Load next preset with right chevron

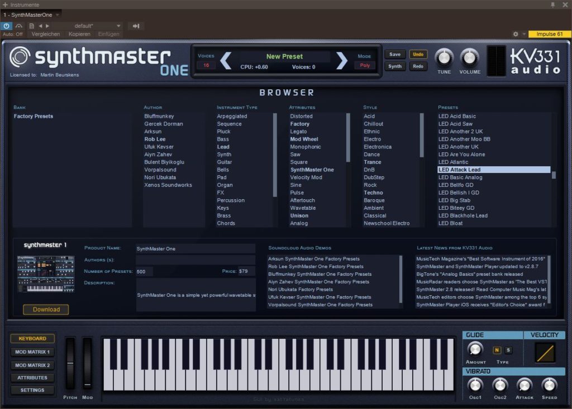pyautogui.click(x=342, y=60)
